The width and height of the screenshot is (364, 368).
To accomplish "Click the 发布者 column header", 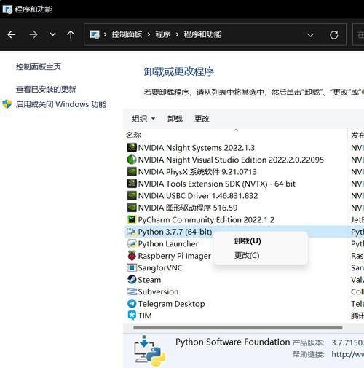I will click(357, 135).
